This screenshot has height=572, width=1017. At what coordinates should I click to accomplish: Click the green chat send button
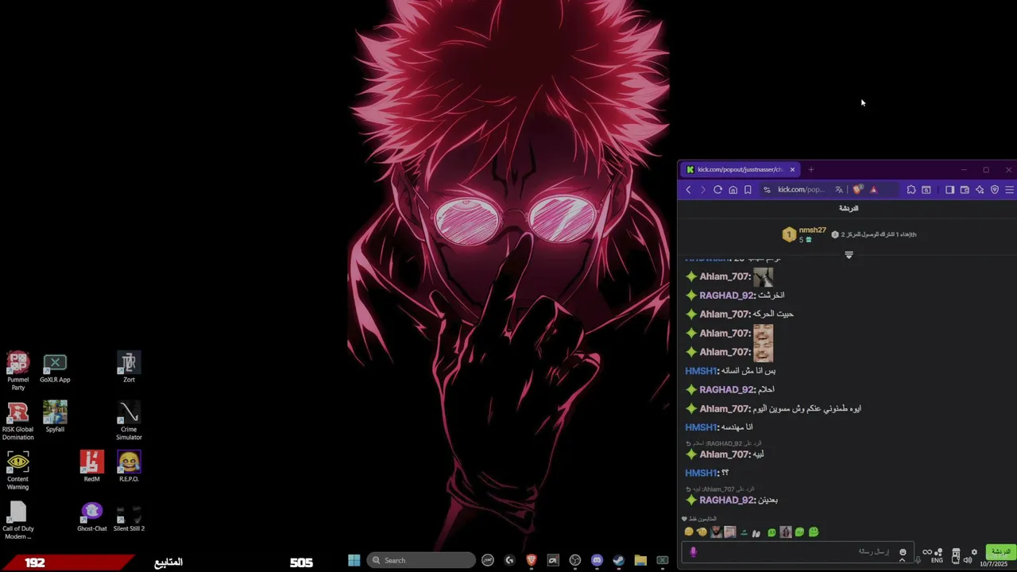(1000, 551)
